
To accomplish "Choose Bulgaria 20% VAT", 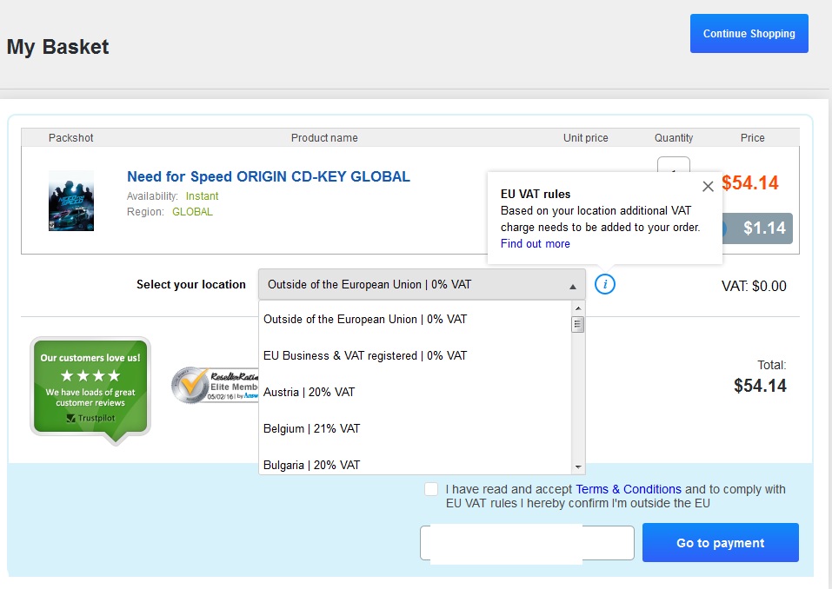I will pyautogui.click(x=415, y=465).
